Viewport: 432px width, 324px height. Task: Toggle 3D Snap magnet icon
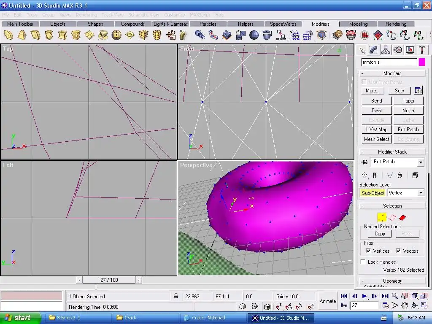point(278,306)
